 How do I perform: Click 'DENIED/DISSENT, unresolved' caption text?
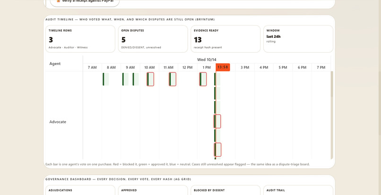141,47
